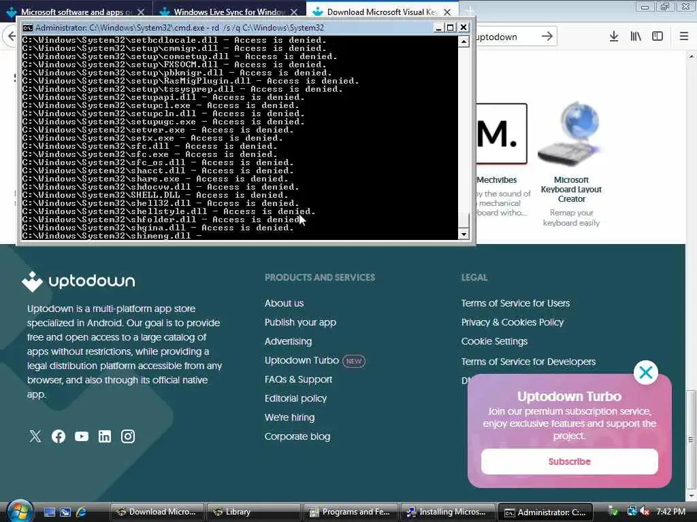The height and width of the screenshot is (522, 697).
Task: Close the Windows Live Sync tab
Action: pyautogui.click(x=294, y=12)
